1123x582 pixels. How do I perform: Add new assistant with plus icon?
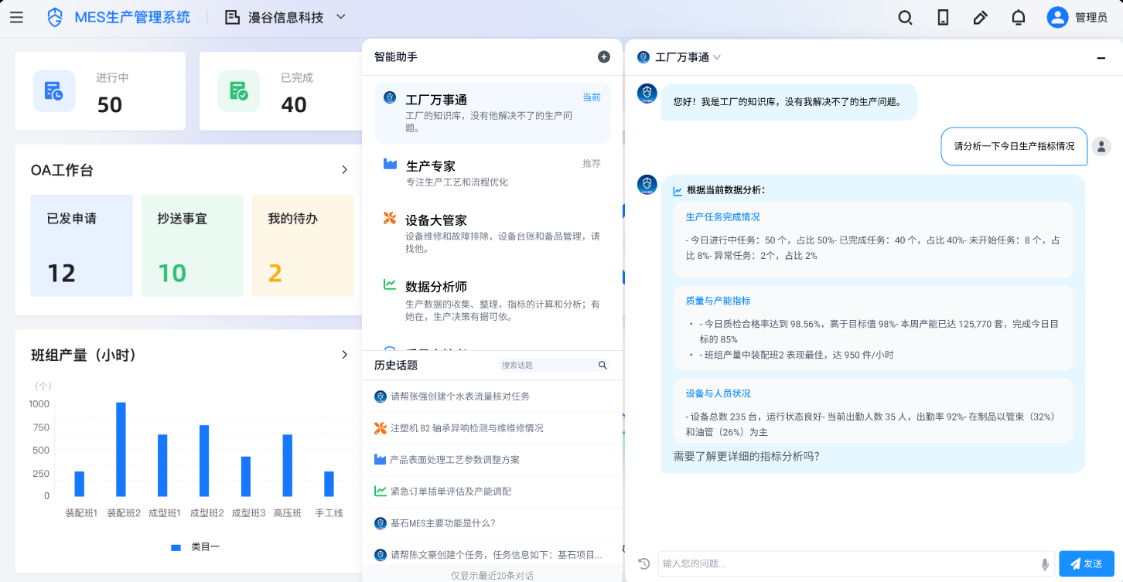tap(604, 56)
